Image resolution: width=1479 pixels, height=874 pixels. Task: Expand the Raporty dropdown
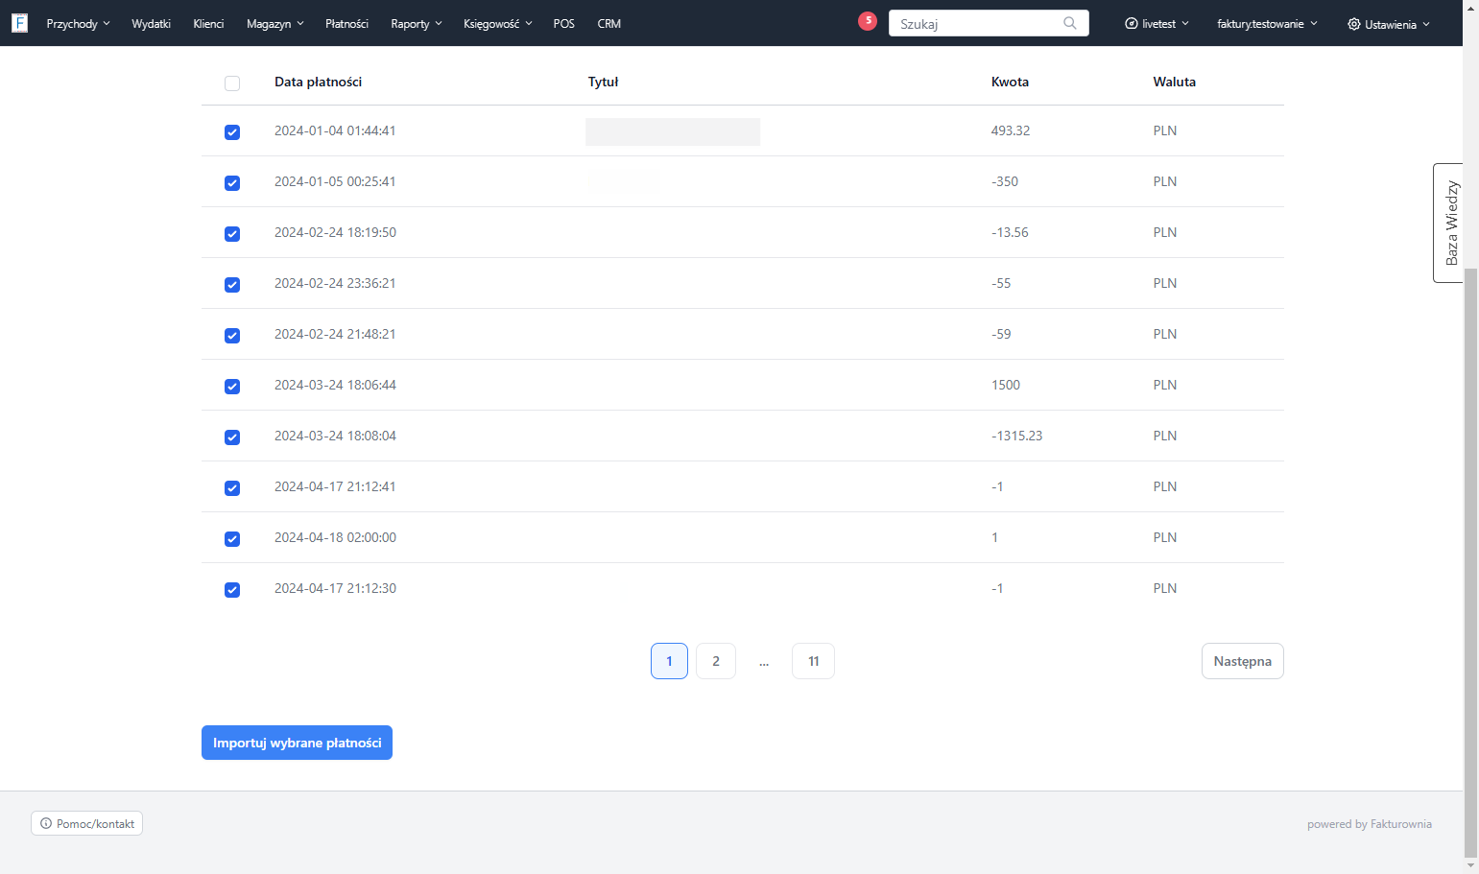pyautogui.click(x=416, y=23)
